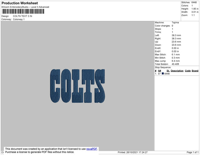Click the Max Stitch value 6.1 mm

pyautogui.click(x=176, y=54)
